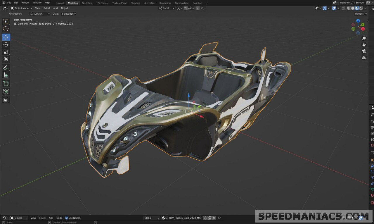Viewport: 374px width, 224px height.
Task: Activate the Scale tool
Action: [x=6, y=52]
